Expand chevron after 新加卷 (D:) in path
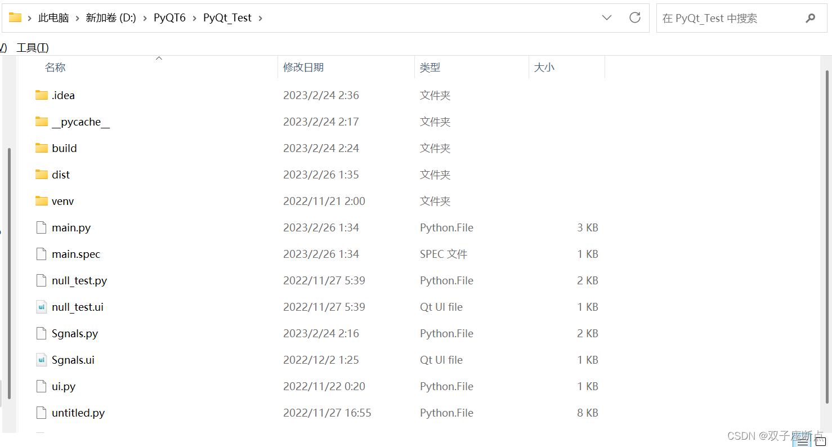Screen dimensions: 832x447 pyautogui.click(x=145, y=18)
